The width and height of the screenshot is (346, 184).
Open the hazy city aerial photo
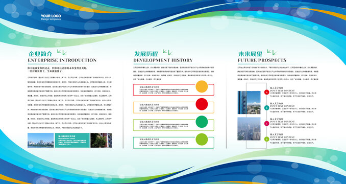pyautogui.click(x=249, y=129)
